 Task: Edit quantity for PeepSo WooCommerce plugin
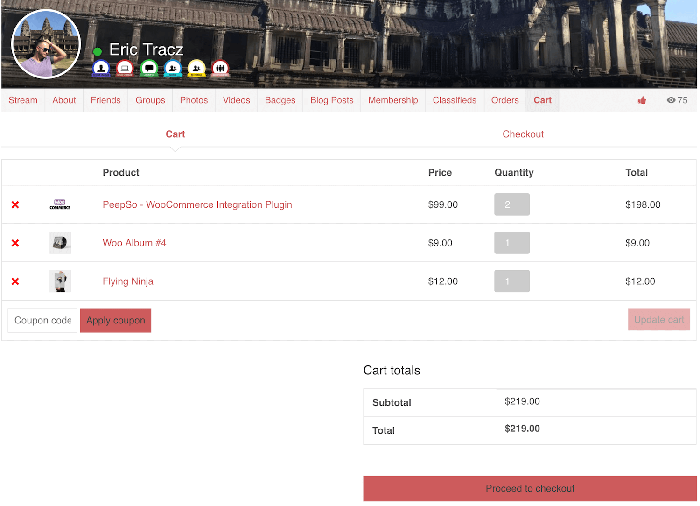[512, 204]
